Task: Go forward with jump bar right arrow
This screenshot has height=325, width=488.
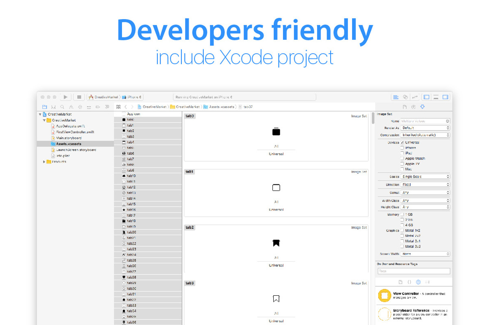Action: [132, 107]
